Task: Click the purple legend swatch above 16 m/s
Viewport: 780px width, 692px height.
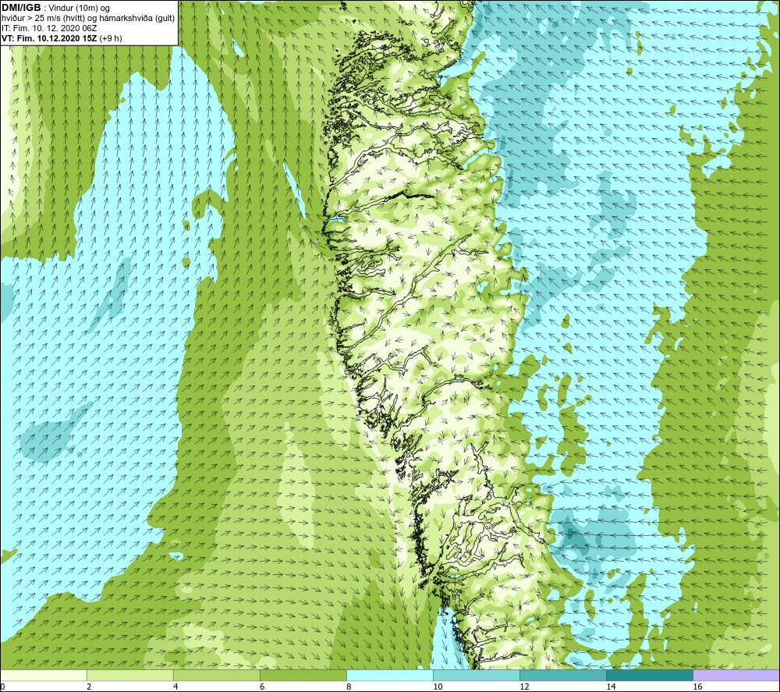Action: pyautogui.click(x=736, y=675)
